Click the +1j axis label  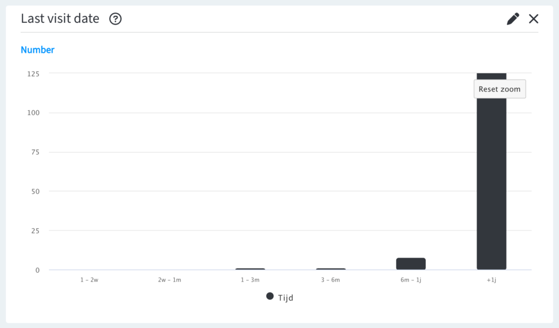[x=491, y=280]
